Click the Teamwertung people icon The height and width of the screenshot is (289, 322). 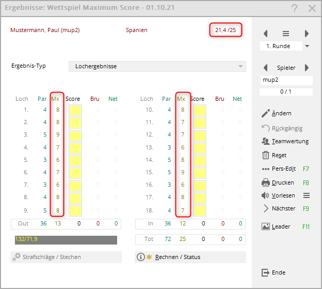[266, 141]
